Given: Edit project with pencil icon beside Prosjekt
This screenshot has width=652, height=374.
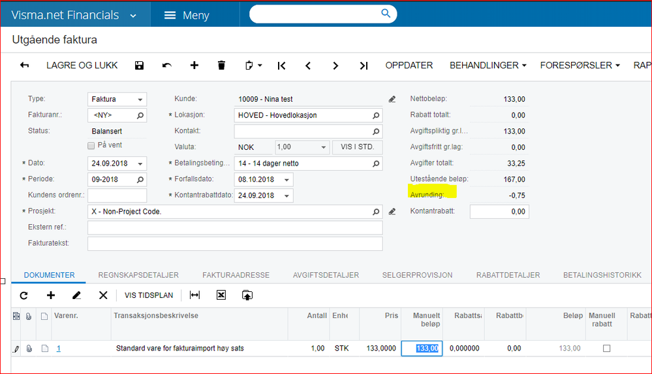Looking at the screenshot, I should pos(392,212).
